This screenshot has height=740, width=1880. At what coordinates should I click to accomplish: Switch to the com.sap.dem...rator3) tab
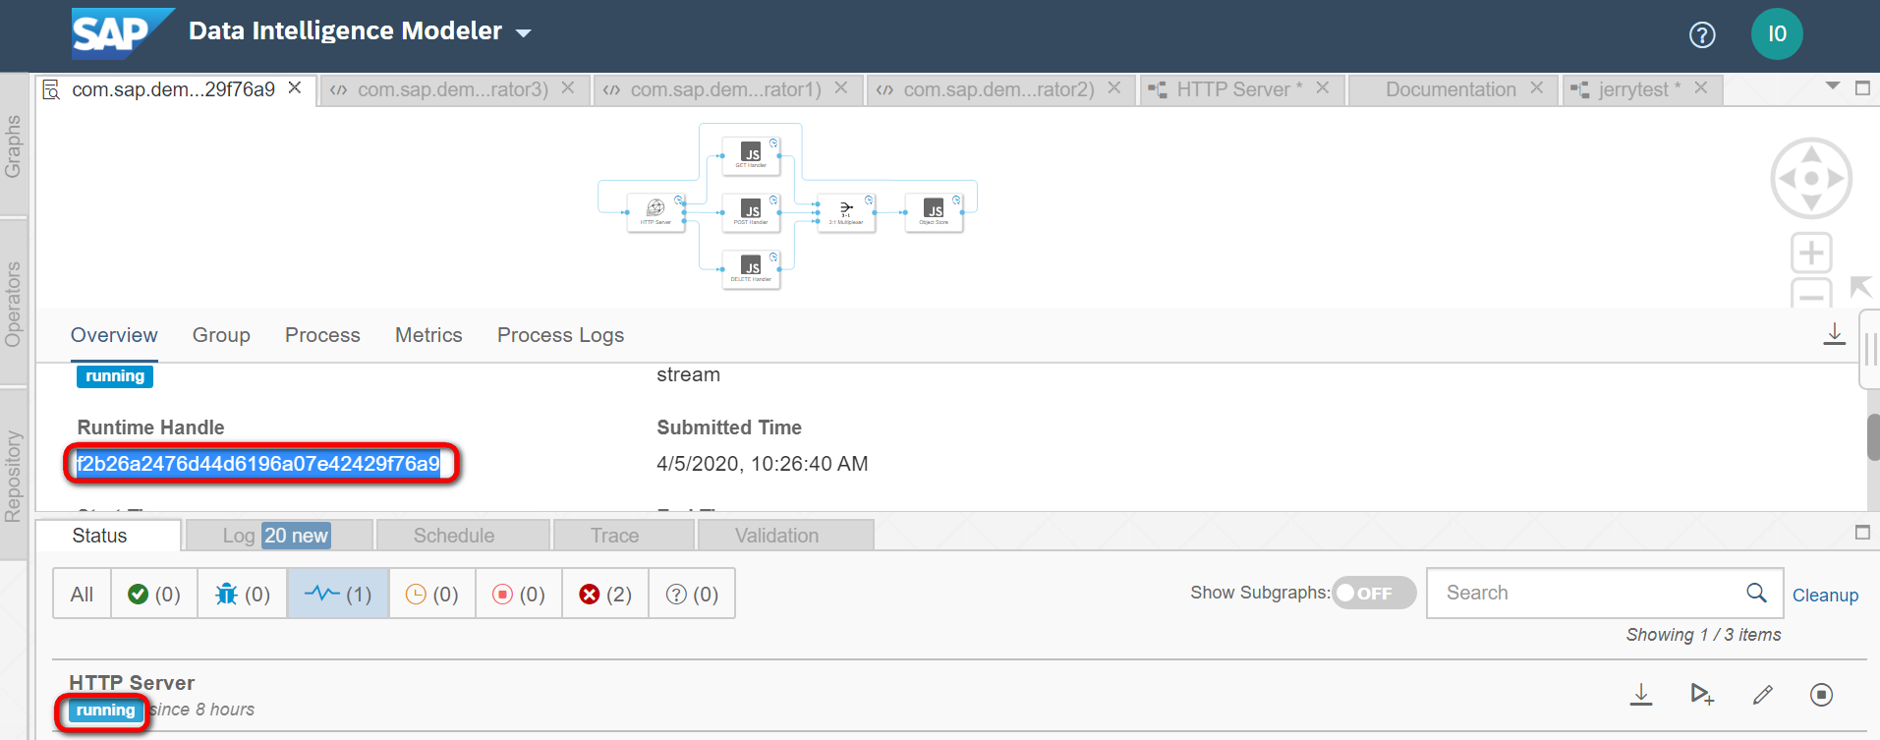[x=452, y=89]
